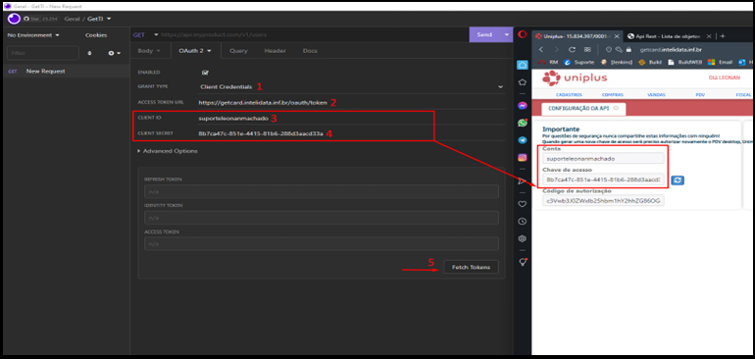The width and height of the screenshot is (755, 359).
Task: Open Opera speed dial grid icon
Action: coord(587,50)
